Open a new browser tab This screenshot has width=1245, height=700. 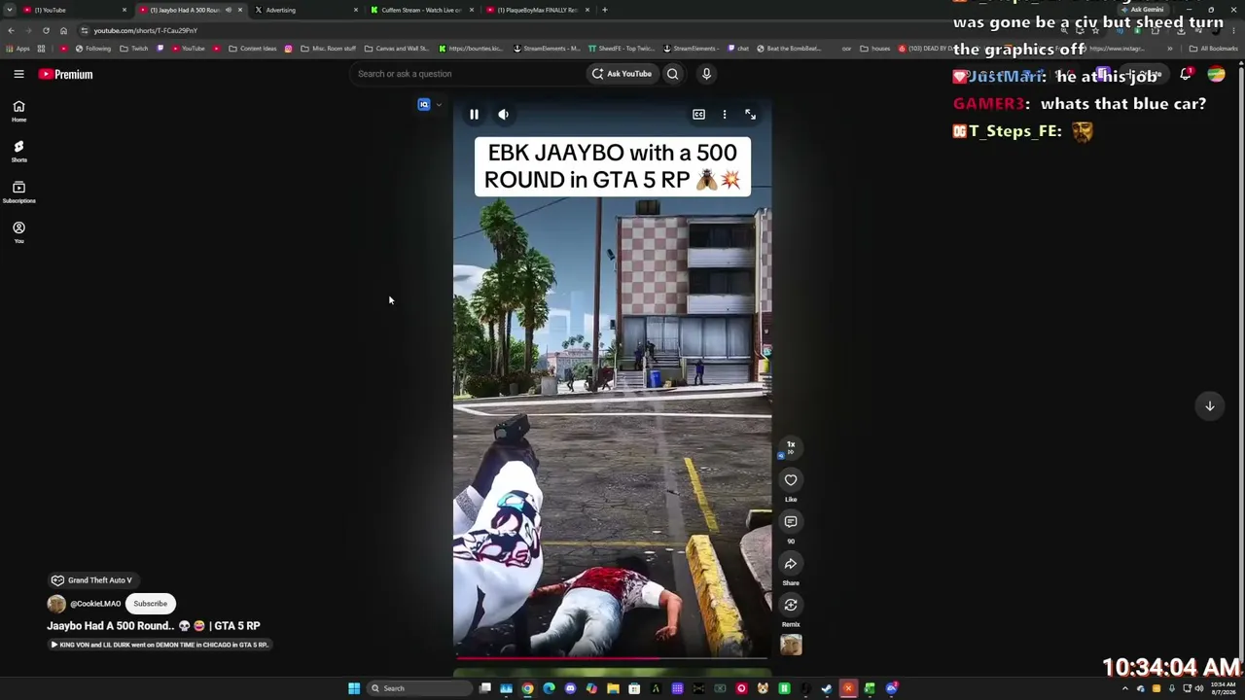[605, 10]
